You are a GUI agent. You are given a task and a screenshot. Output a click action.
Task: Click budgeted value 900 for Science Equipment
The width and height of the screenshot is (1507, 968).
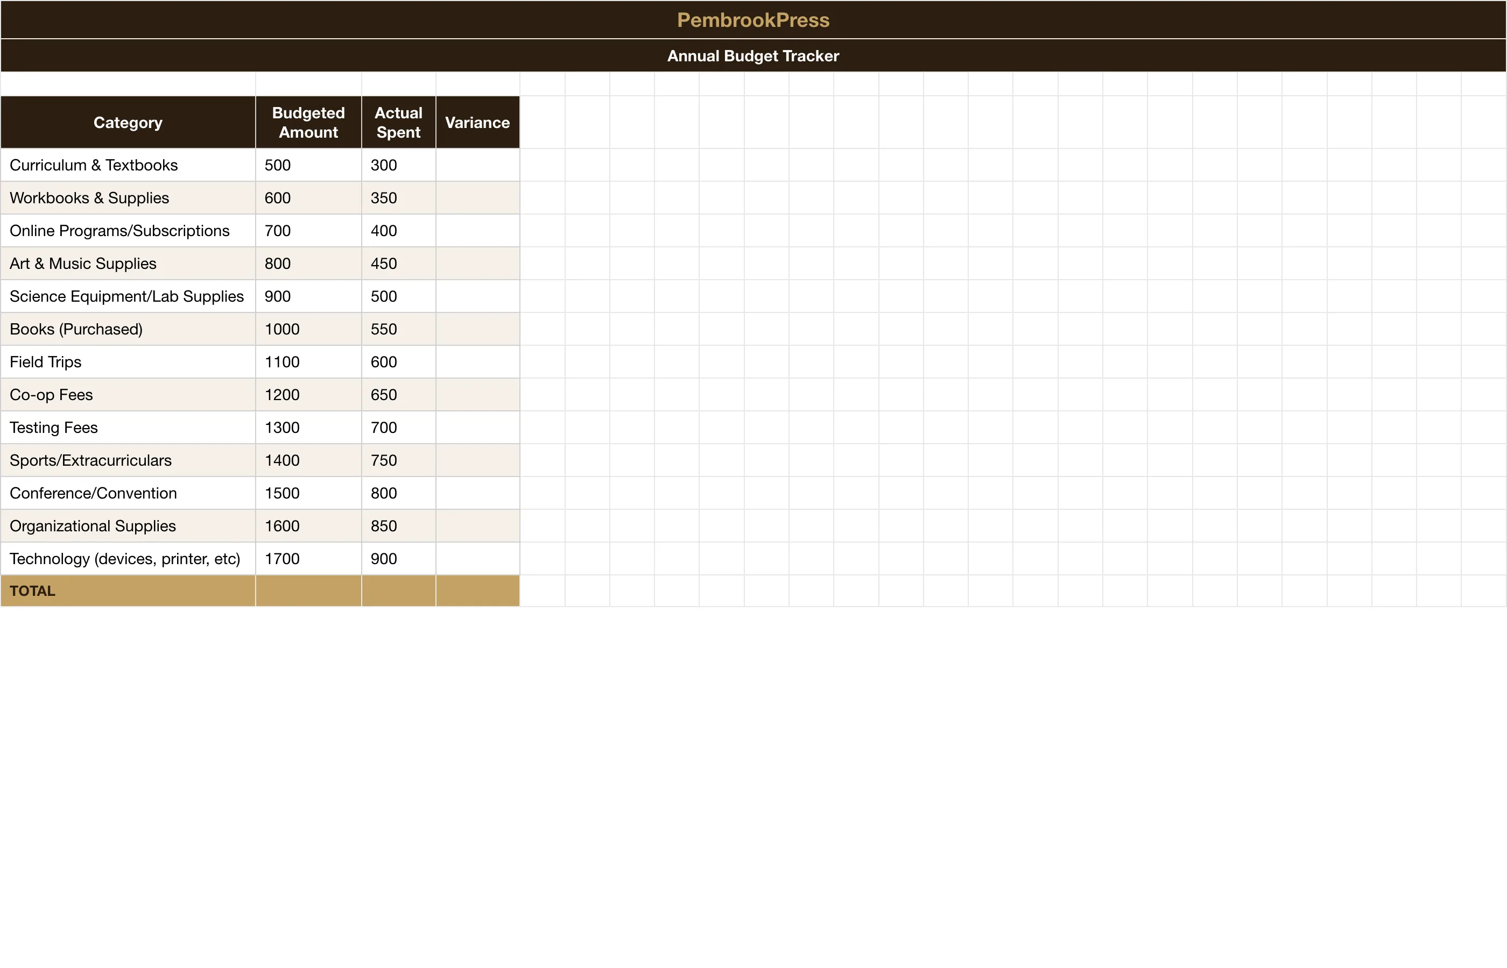click(308, 296)
